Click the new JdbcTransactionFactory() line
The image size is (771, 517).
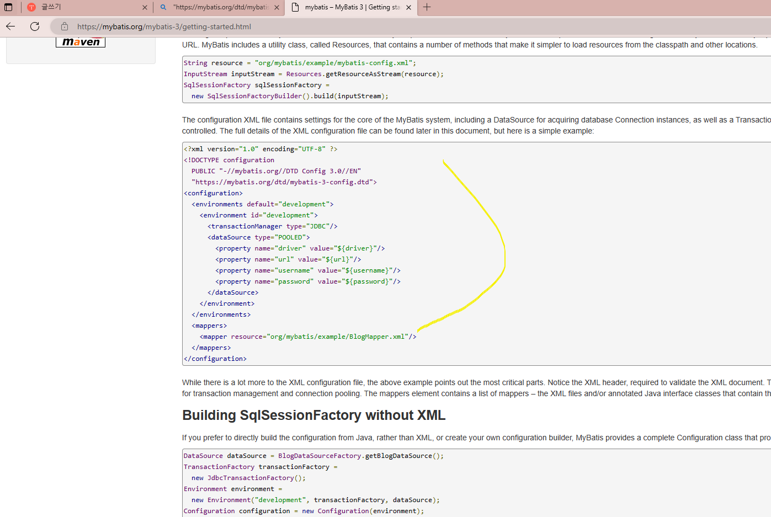click(x=249, y=478)
